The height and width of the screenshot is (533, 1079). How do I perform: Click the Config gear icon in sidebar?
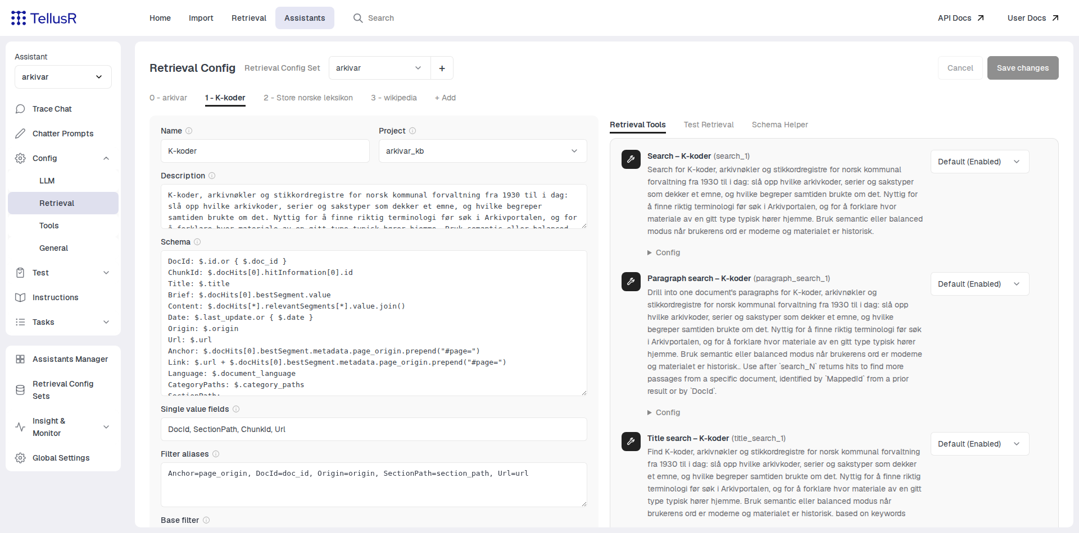coord(20,158)
